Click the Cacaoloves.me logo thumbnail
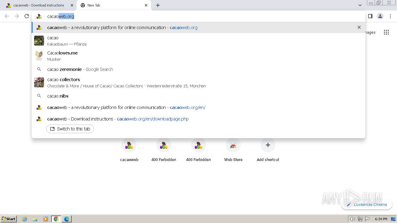Image resolution: width=397 pixels, height=223 pixels. pyautogui.click(x=39, y=56)
